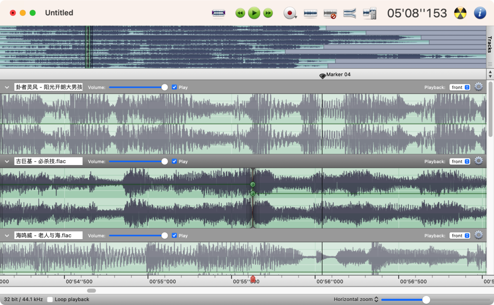Toggle Play checkbox on 古巨基 - 必杀技 track
This screenshot has width=494, height=305.
(175, 161)
